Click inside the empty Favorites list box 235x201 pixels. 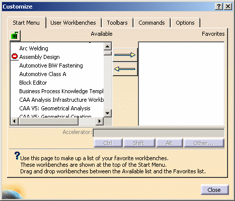(181, 84)
